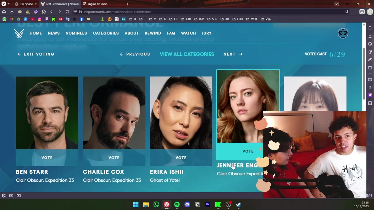This screenshot has height=210, width=374.
Task: Open the JURY page
Action: 207,33
